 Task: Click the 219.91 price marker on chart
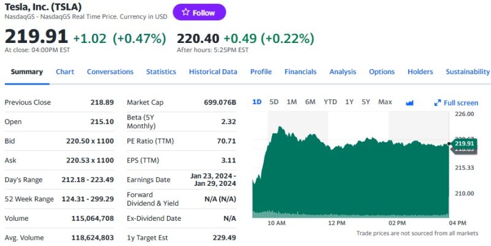point(465,144)
